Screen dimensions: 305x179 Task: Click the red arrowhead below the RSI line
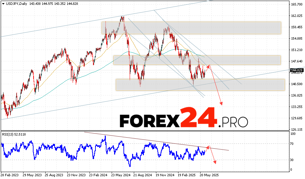tap(215, 162)
